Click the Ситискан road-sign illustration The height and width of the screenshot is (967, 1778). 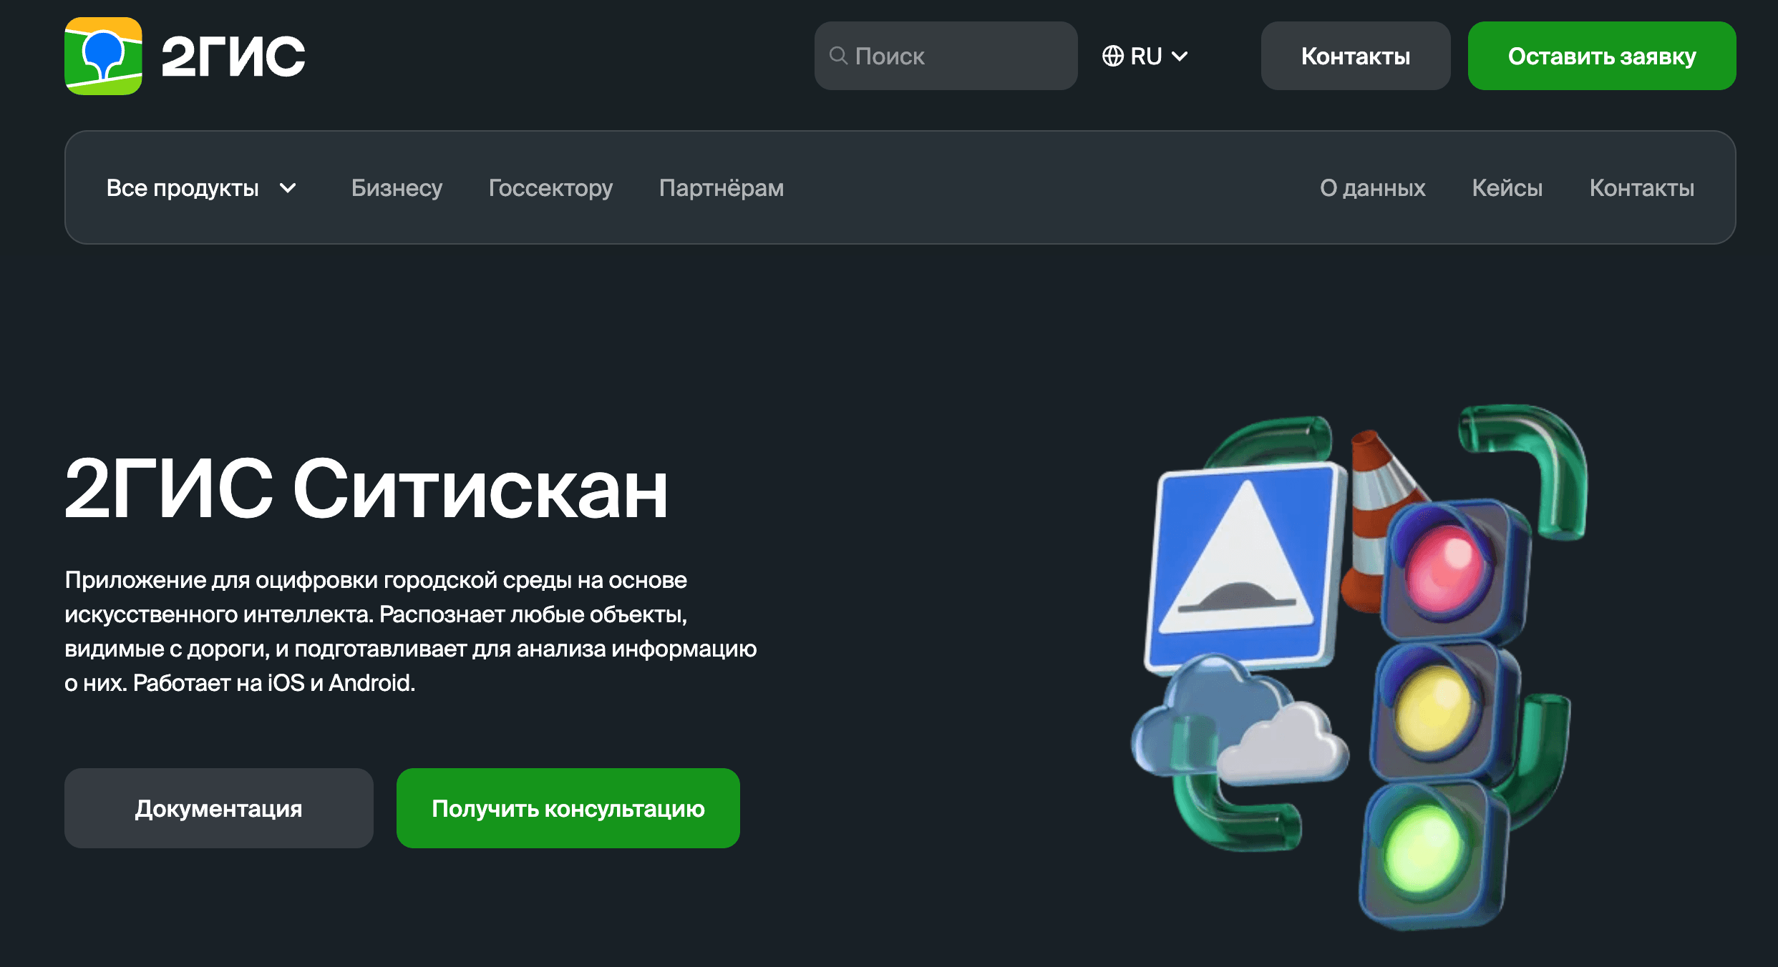[1359, 667]
